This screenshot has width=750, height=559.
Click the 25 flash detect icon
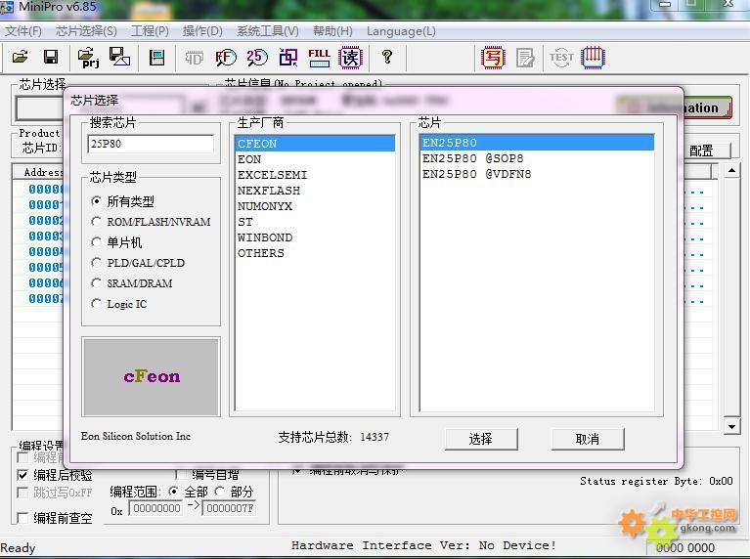coord(257,58)
